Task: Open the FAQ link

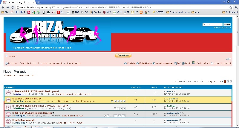Action: point(178,63)
